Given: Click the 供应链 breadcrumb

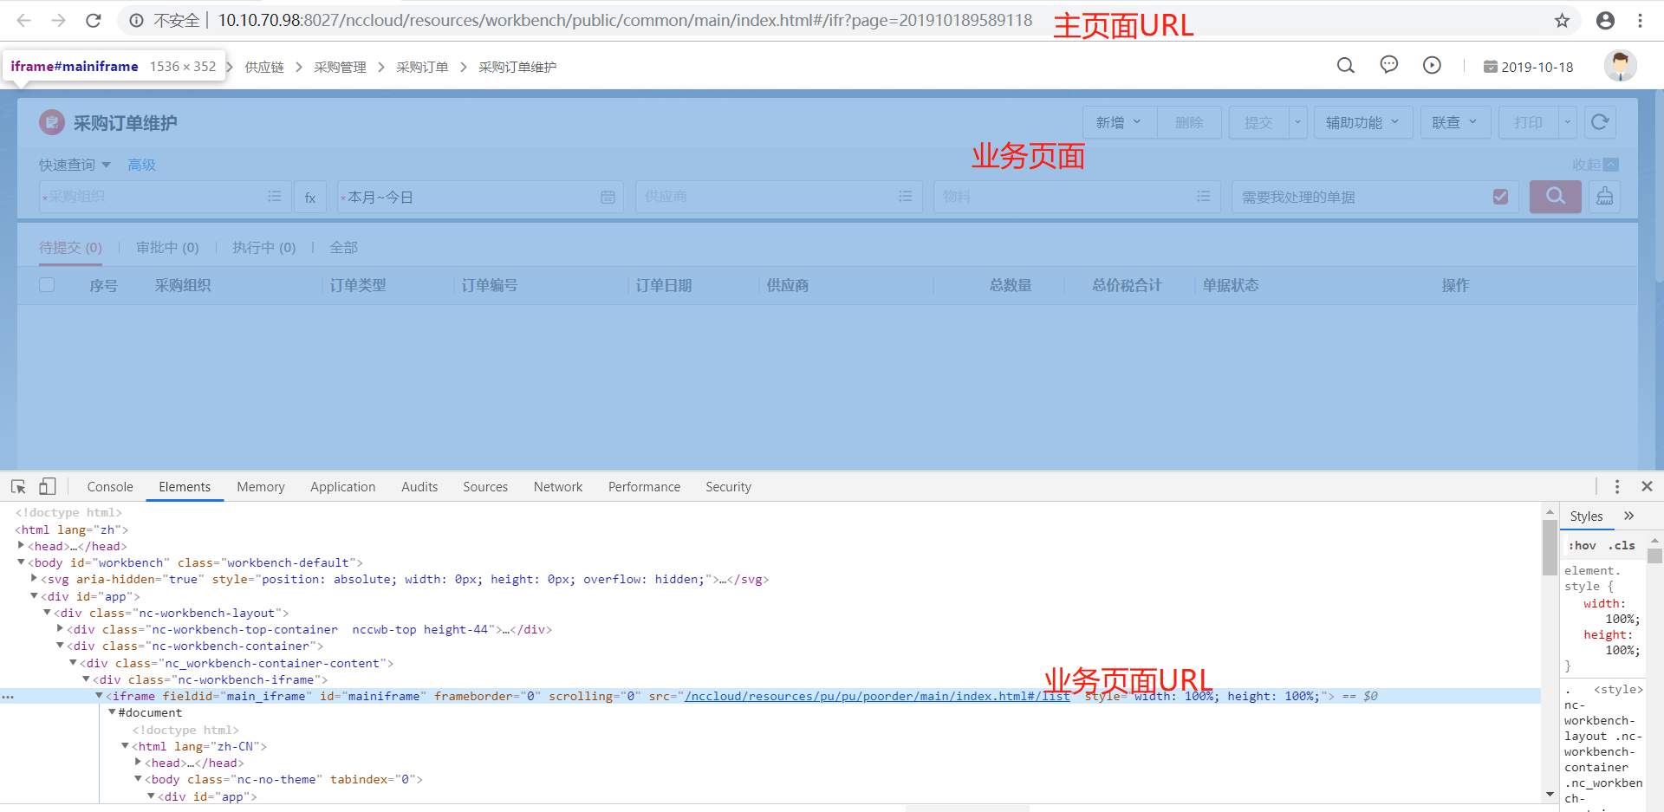Looking at the screenshot, I should pyautogui.click(x=264, y=67).
